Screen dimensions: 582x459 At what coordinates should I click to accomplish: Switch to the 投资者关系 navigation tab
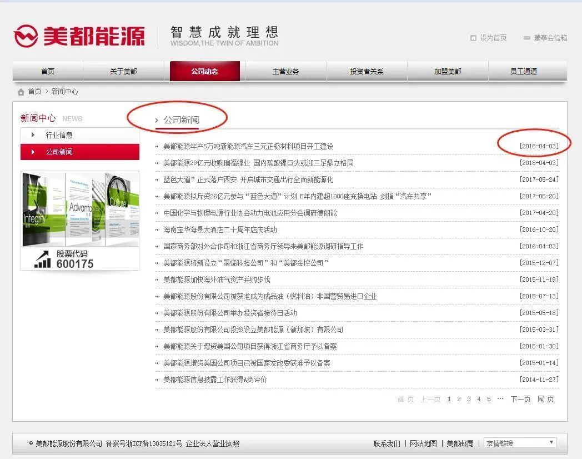point(367,71)
